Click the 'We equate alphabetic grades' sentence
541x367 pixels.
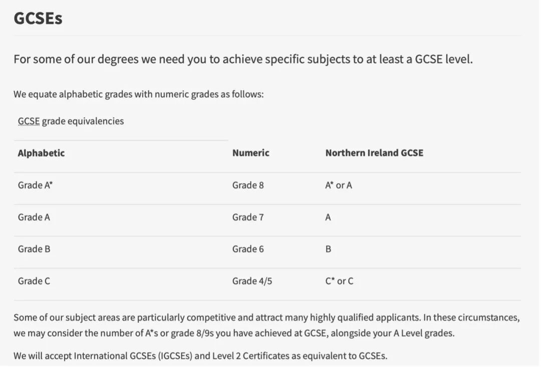pos(138,94)
